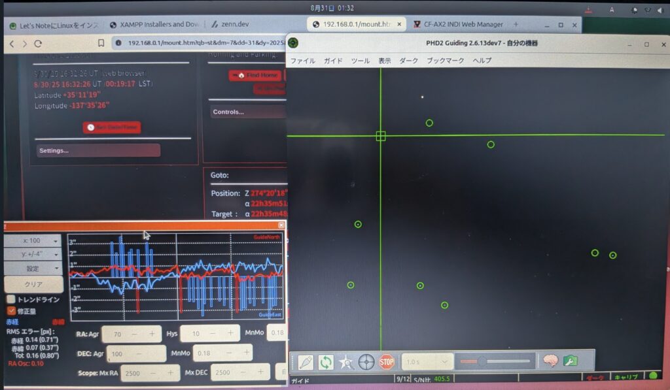Image resolution: width=670 pixels, height=390 pixels.
Task: Switch to CF-AX2 INDI Web Manager tab
Action: click(x=463, y=24)
